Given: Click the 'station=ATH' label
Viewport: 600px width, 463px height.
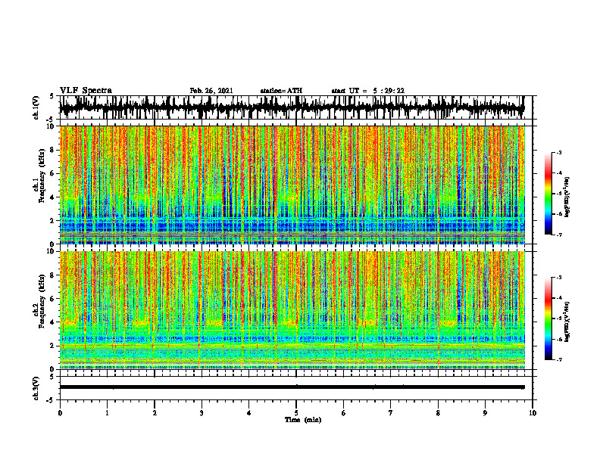Looking at the screenshot, I should click(281, 91).
